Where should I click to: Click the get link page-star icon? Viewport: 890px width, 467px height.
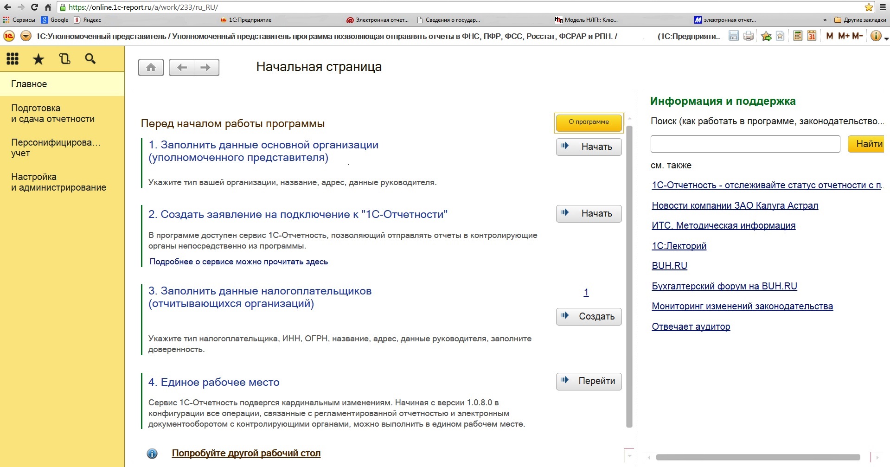click(x=780, y=36)
